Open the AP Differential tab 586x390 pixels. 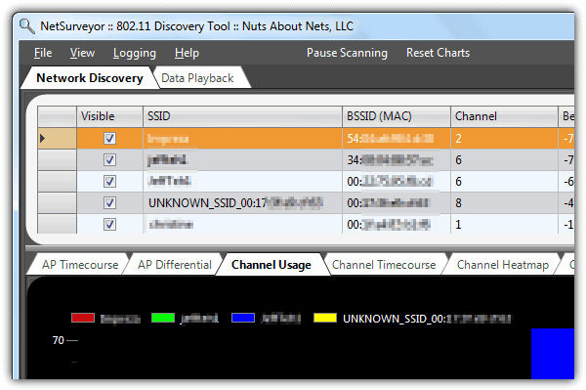point(175,265)
